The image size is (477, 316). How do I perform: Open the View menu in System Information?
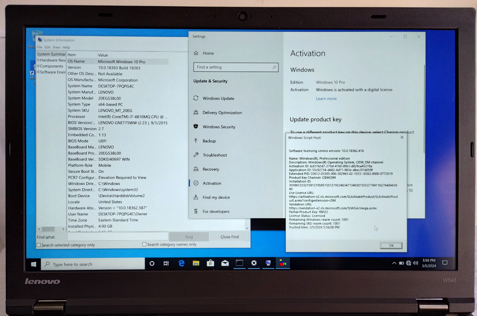(x=56, y=47)
